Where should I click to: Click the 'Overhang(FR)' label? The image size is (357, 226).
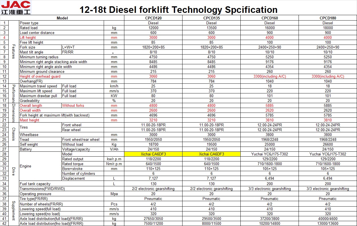(x=31, y=81)
